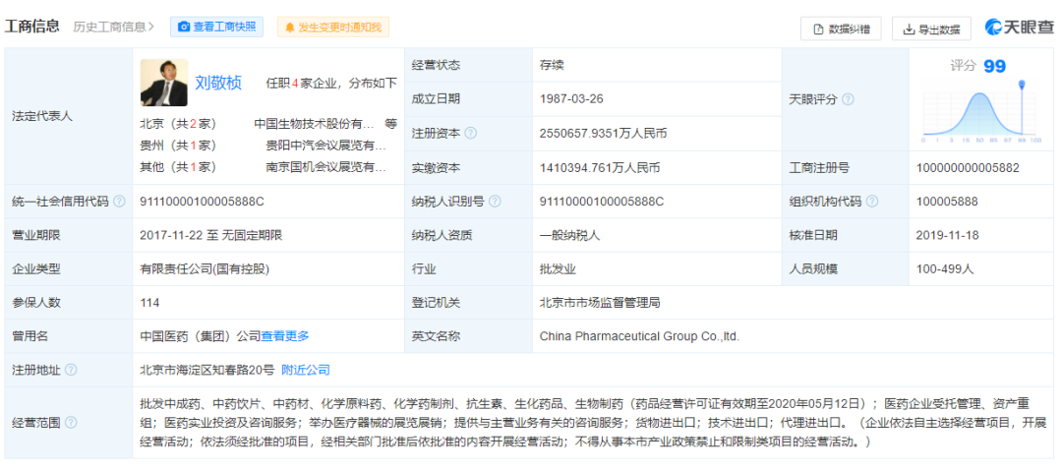Click 营业期限 value 2017-11-22 至 无固定期限
Viewport: 1062px width, 470px height.
point(210,235)
